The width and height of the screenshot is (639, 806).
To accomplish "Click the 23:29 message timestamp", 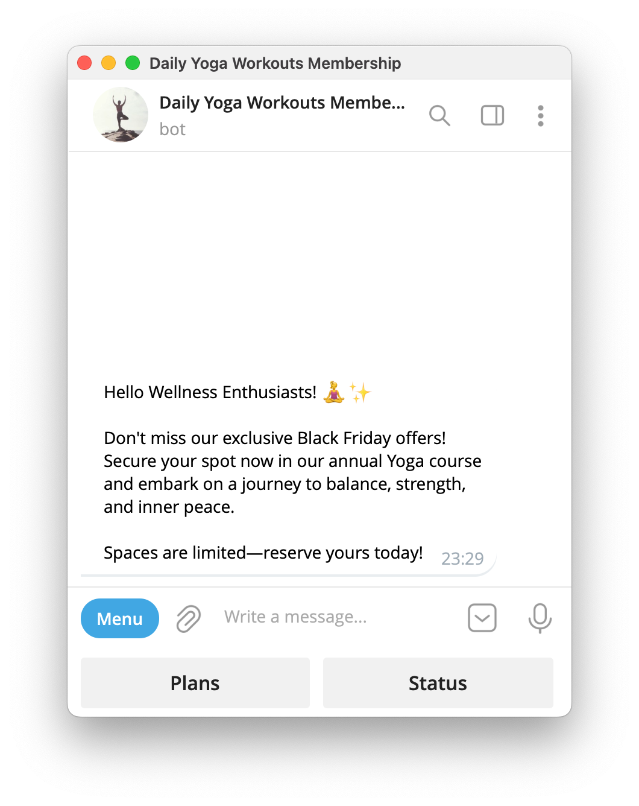I will point(462,559).
